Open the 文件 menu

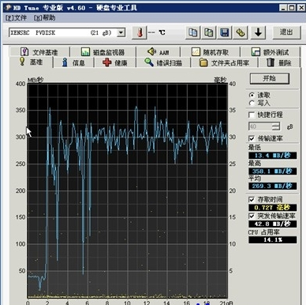[x=16, y=18]
